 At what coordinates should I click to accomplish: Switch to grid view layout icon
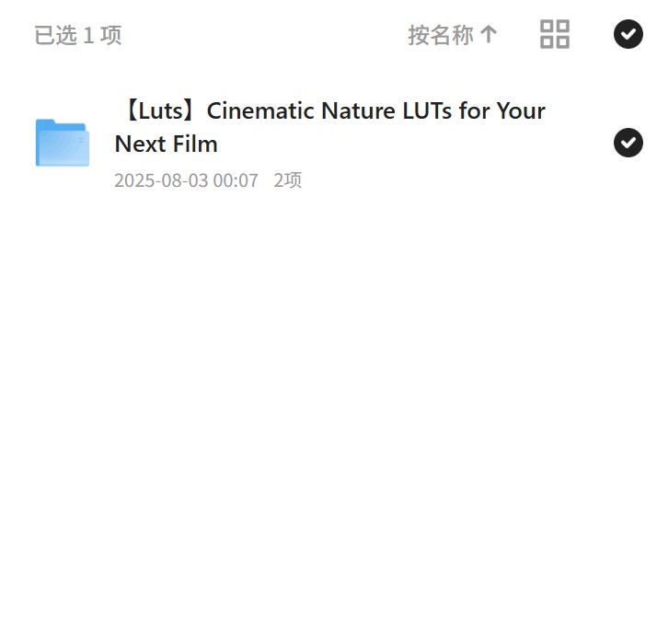[x=554, y=34]
